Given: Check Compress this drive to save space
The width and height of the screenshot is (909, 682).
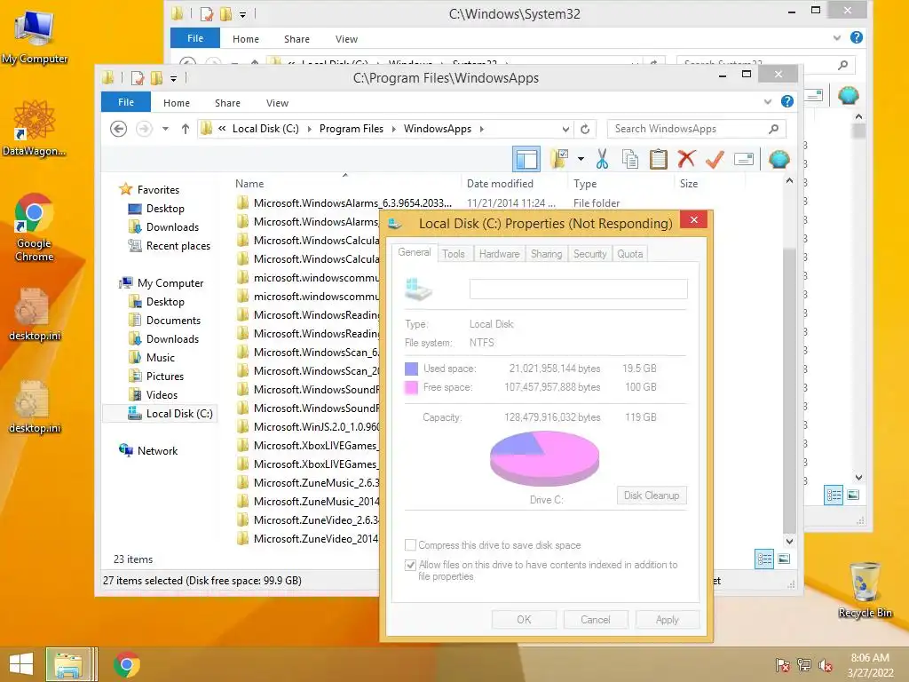Looking at the screenshot, I should pos(410,545).
